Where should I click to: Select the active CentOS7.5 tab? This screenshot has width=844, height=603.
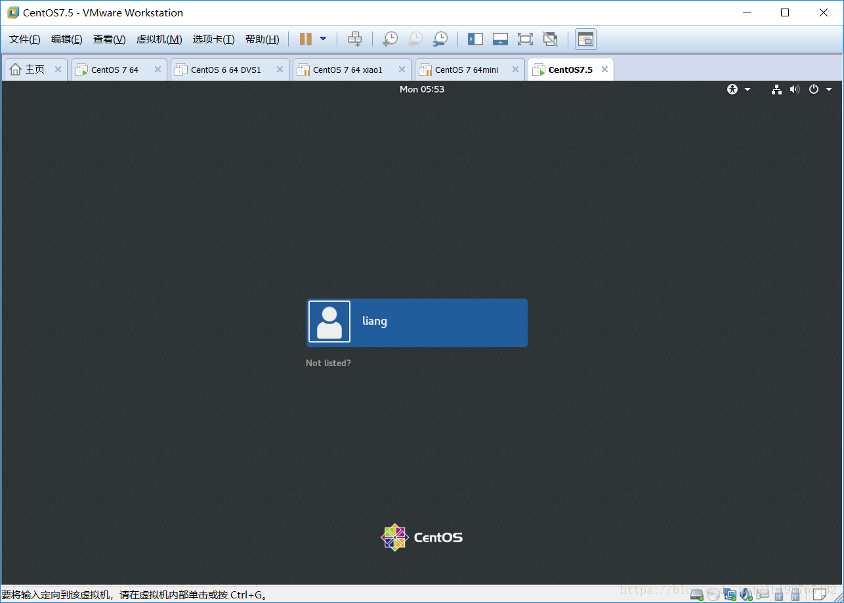[570, 70]
